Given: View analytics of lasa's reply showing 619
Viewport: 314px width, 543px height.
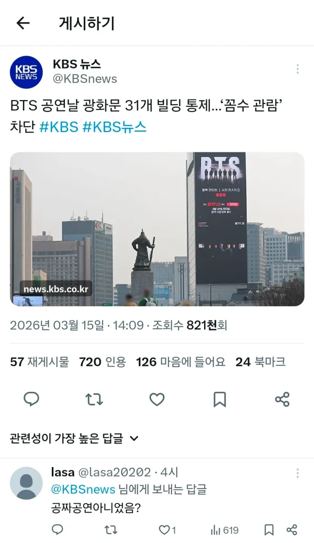Looking at the screenshot, I should pyautogui.click(x=225, y=530).
